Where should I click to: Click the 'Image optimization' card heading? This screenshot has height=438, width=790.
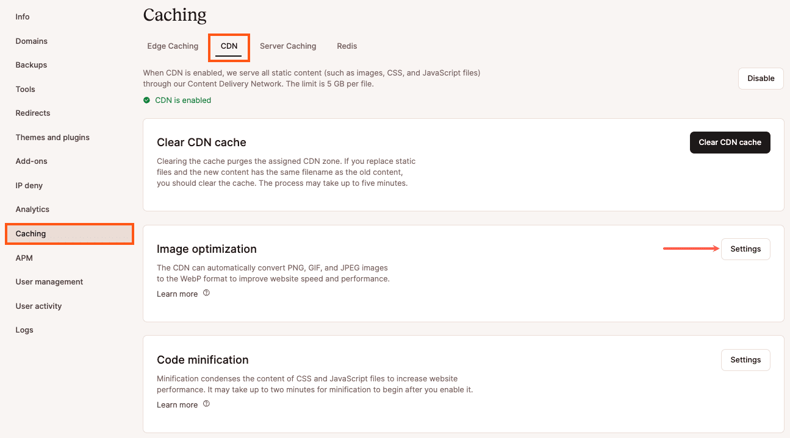[207, 249]
